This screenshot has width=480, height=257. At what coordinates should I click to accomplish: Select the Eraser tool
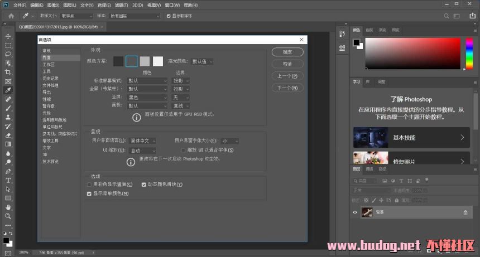(8, 135)
